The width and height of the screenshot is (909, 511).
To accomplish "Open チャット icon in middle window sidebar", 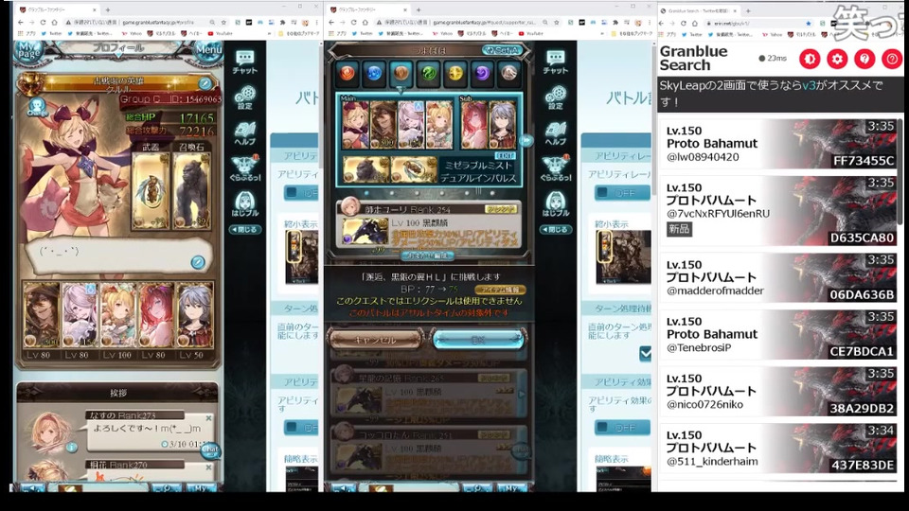I will [x=556, y=62].
